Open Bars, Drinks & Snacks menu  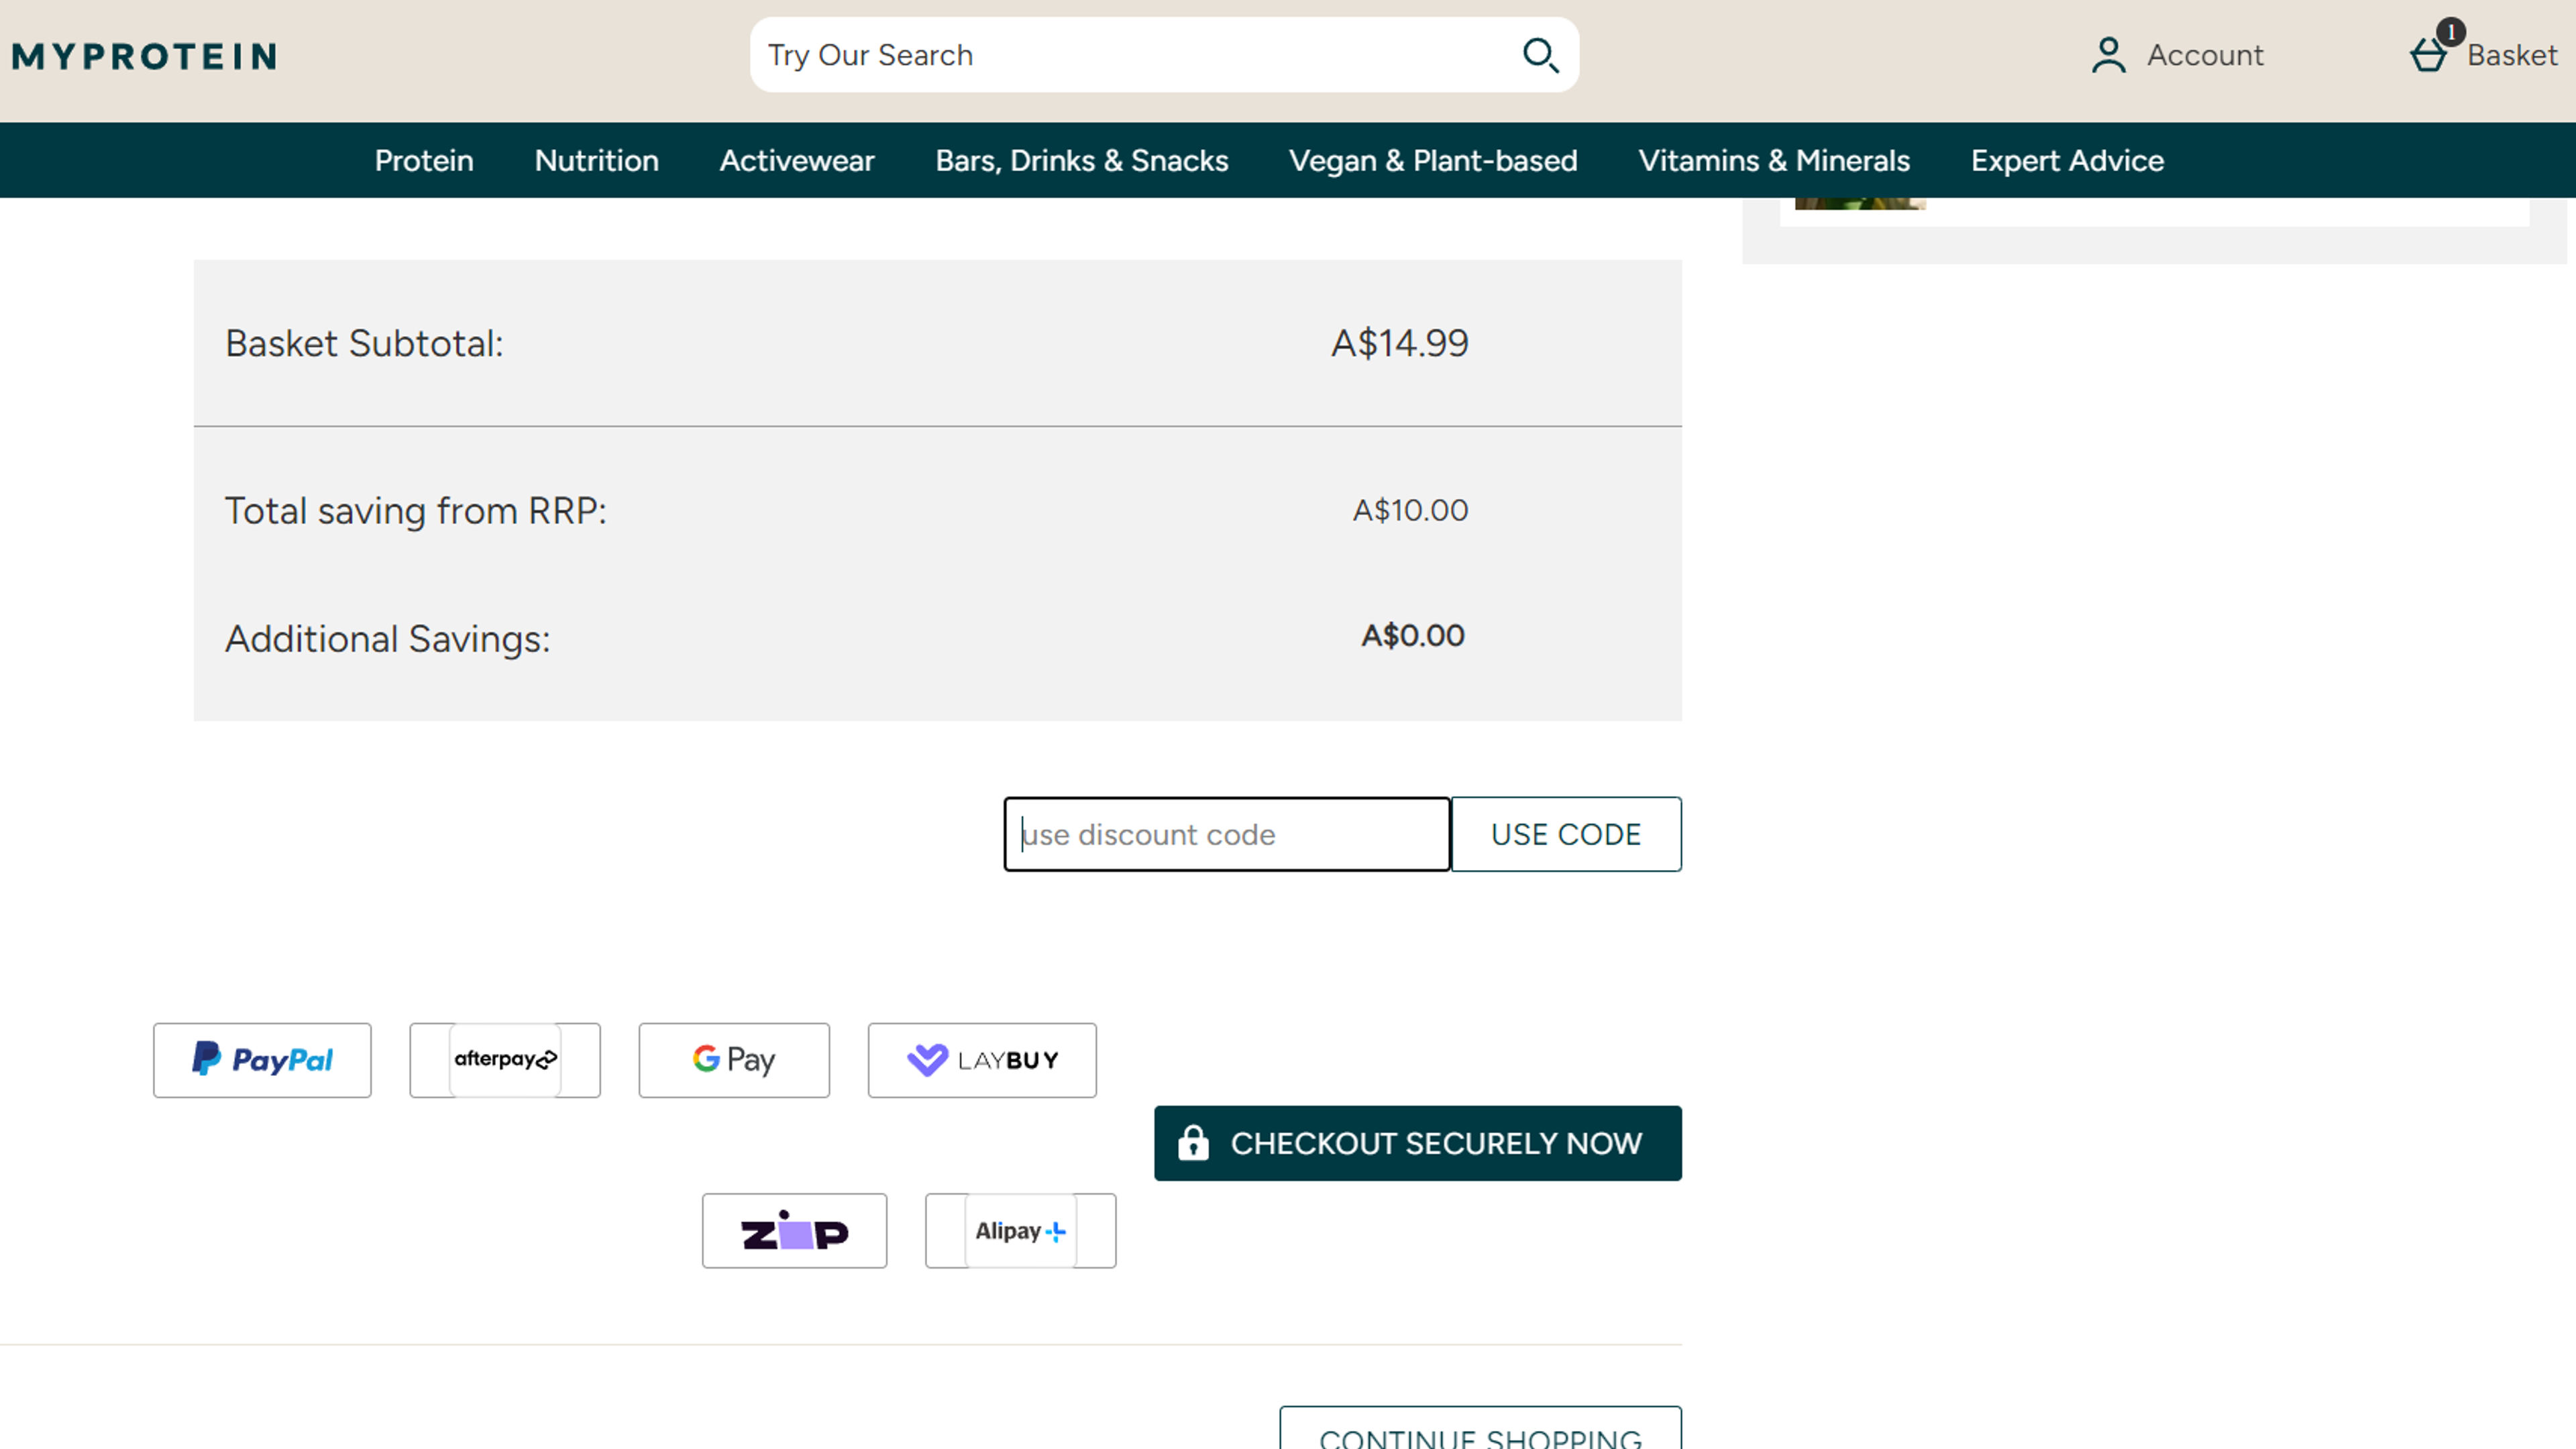point(1082,160)
